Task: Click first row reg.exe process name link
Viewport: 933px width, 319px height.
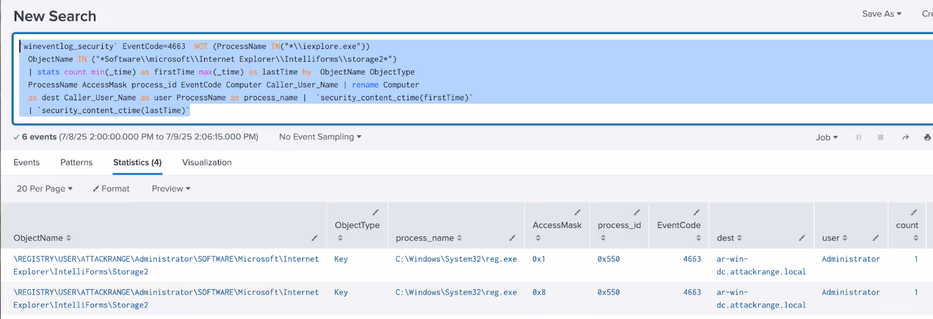Action: (455, 259)
